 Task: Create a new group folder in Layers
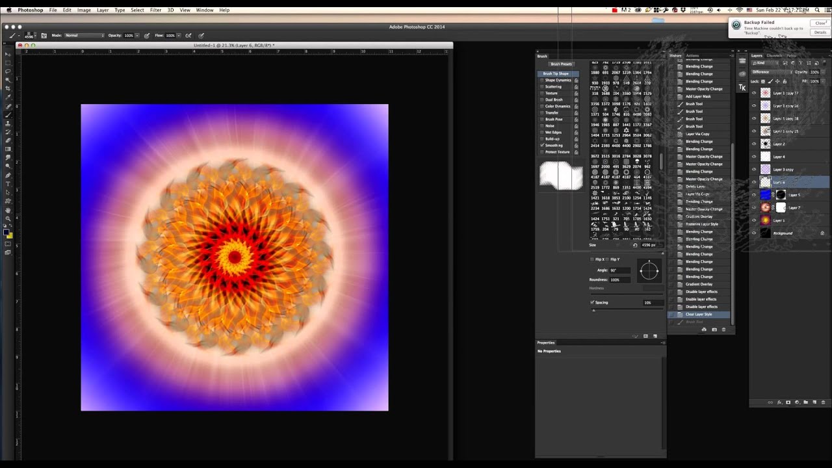[805, 402]
